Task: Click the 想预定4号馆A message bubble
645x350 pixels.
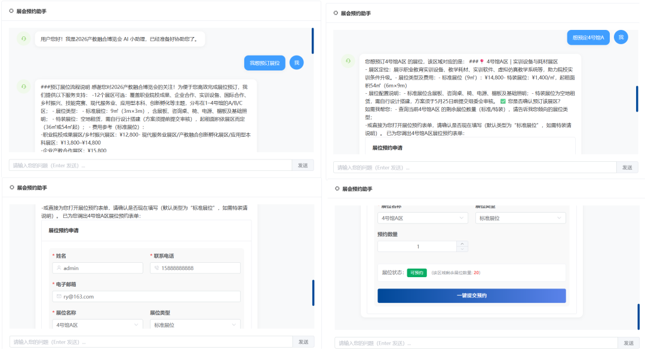Action: 588,38
